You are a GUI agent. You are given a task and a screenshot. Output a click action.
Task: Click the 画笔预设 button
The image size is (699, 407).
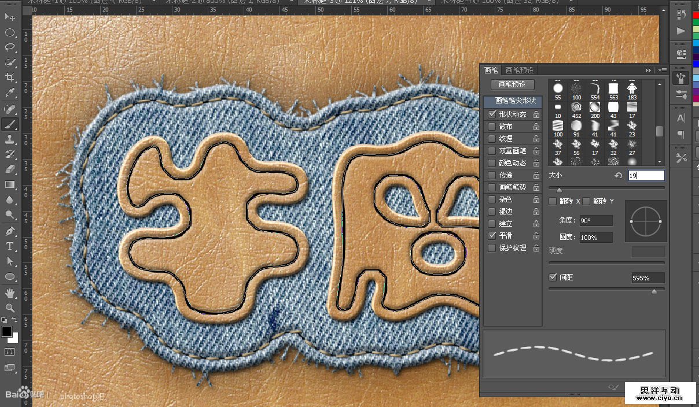pyautogui.click(x=512, y=84)
